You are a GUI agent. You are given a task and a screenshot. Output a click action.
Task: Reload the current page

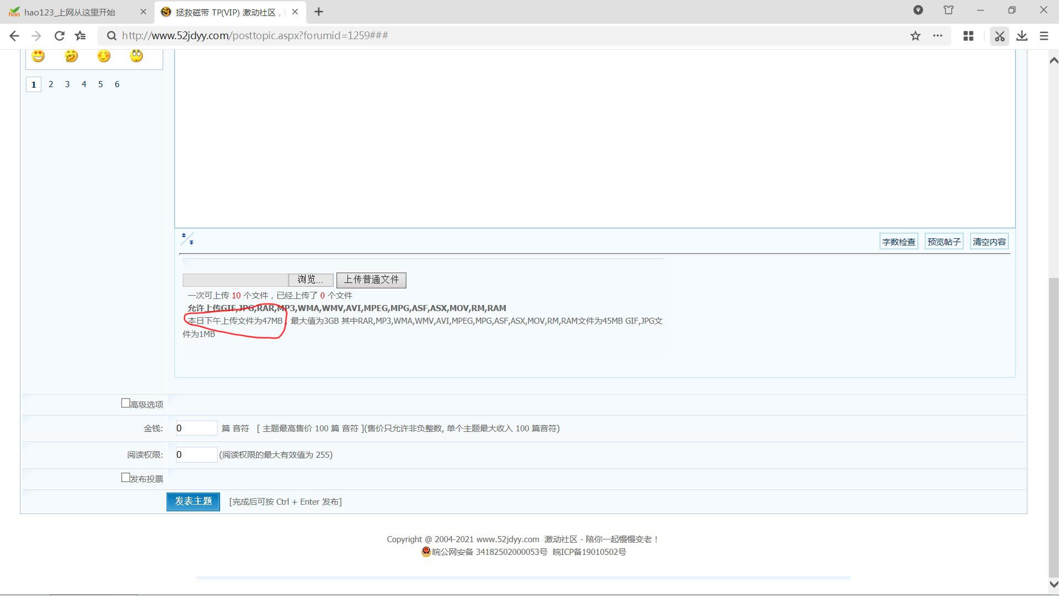pyautogui.click(x=59, y=36)
